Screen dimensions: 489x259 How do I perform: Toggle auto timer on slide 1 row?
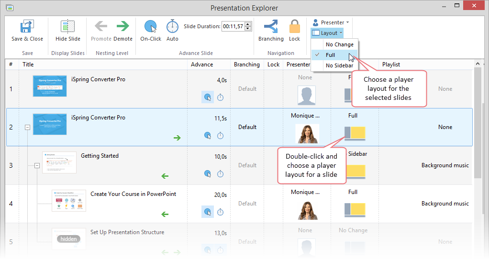220,97
